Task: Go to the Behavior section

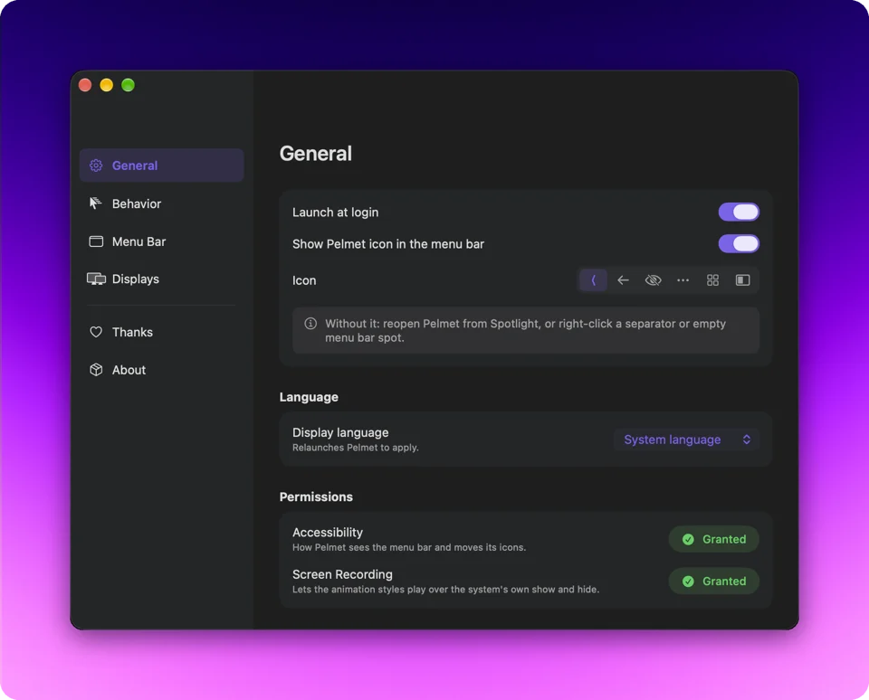Action: [x=161, y=203]
